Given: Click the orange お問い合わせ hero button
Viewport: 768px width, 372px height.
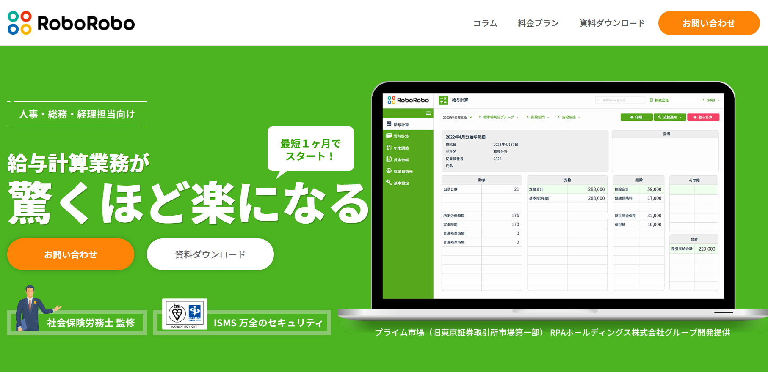Looking at the screenshot, I should [71, 254].
